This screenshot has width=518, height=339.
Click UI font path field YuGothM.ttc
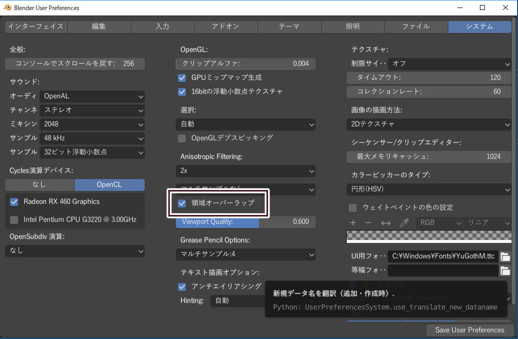coord(443,256)
